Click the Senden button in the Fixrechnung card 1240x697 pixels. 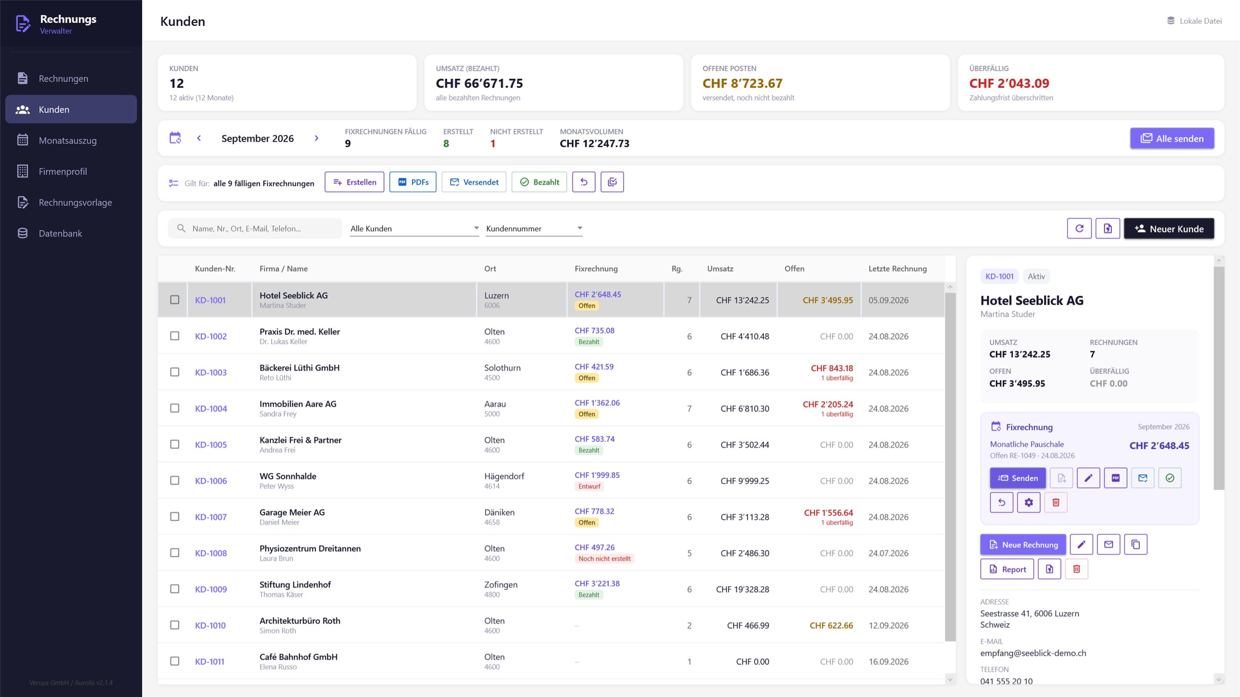[1018, 478]
